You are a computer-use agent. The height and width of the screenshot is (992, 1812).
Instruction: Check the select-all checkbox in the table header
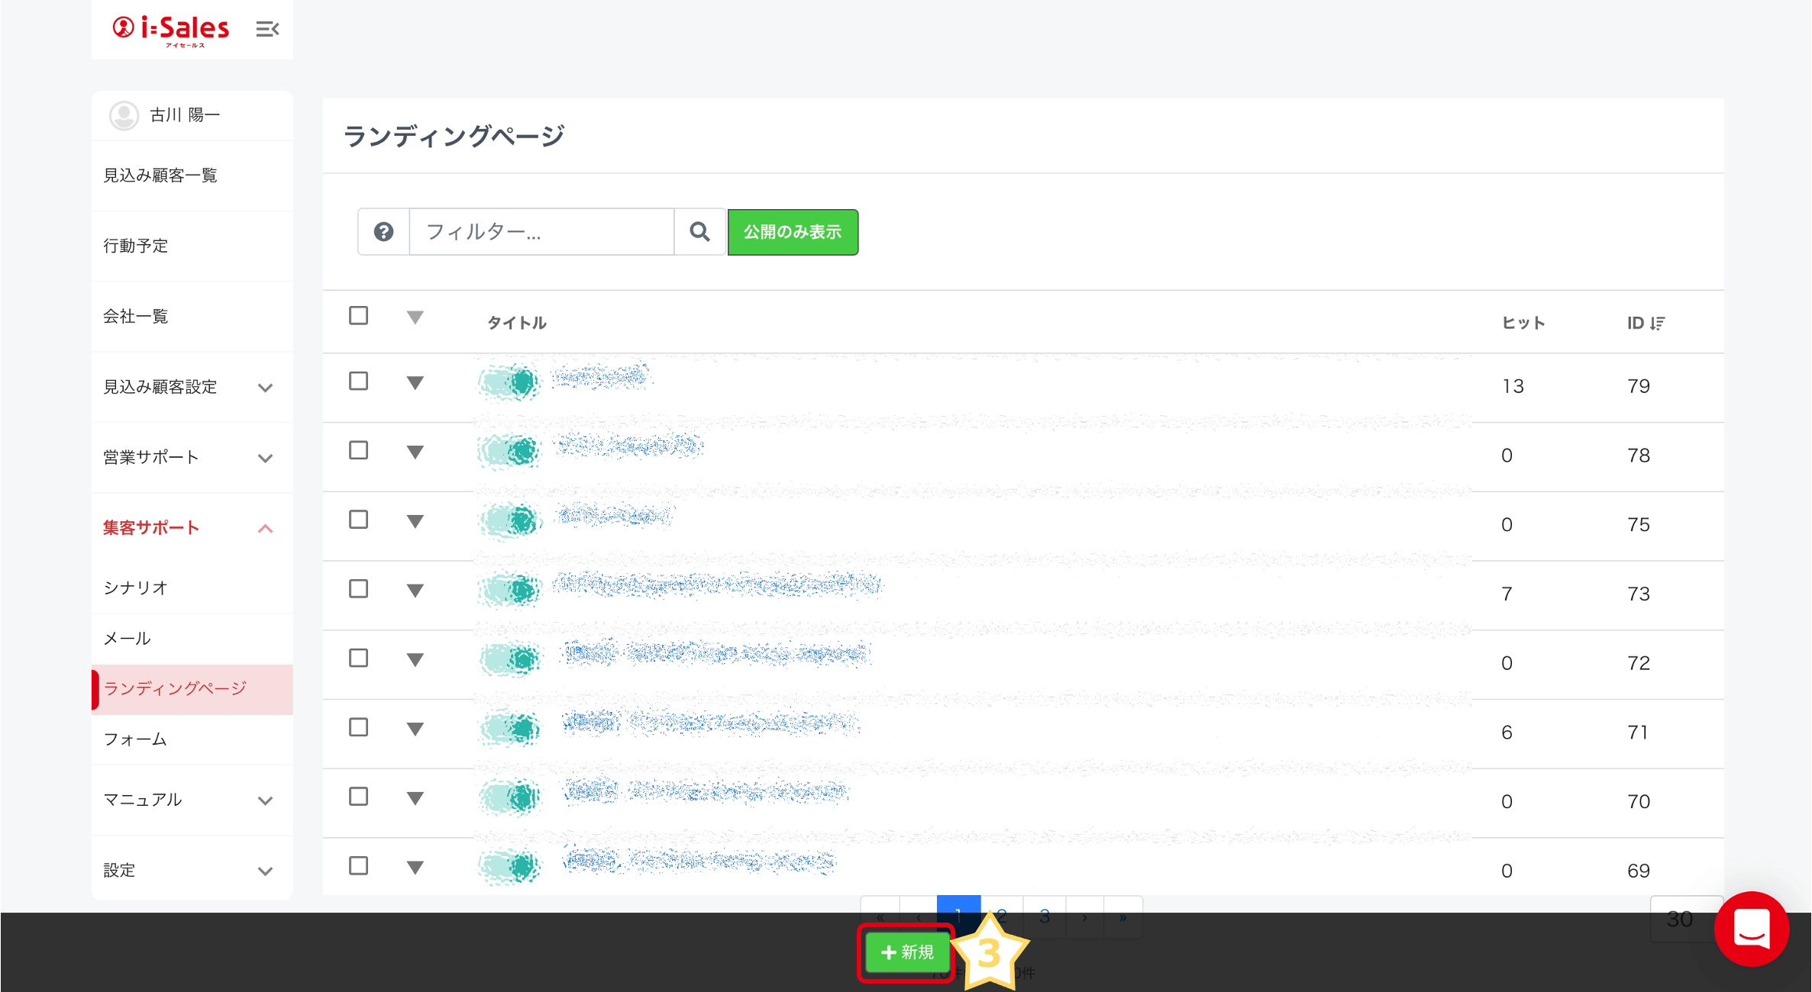[358, 316]
